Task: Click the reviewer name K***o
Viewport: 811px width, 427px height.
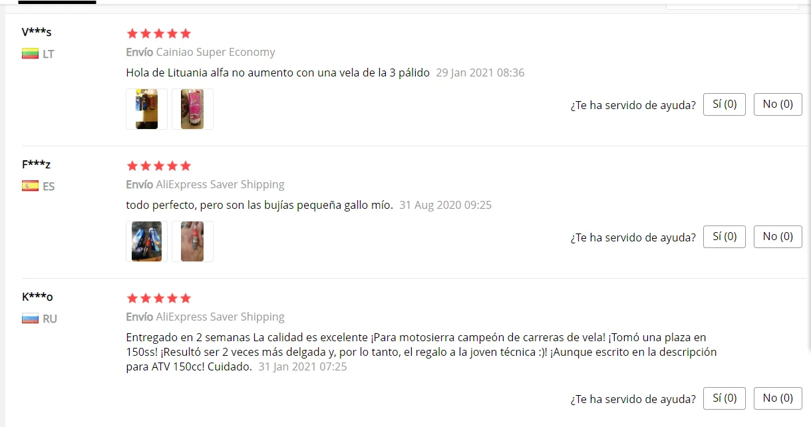Action: tap(37, 297)
